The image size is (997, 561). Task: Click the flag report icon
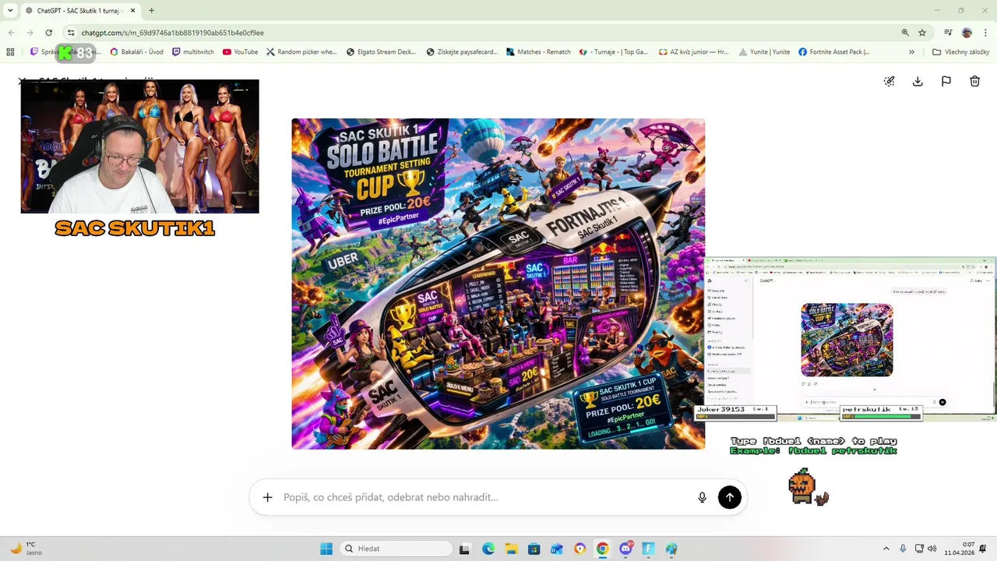pyautogui.click(x=946, y=81)
